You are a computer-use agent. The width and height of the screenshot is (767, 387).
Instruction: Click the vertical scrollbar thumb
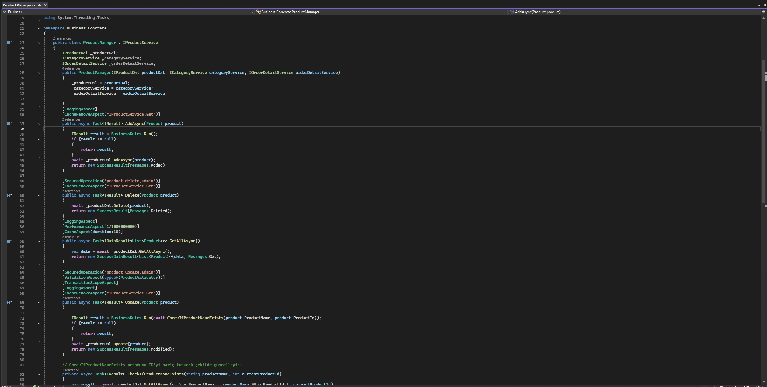click(x=763, y=132)
